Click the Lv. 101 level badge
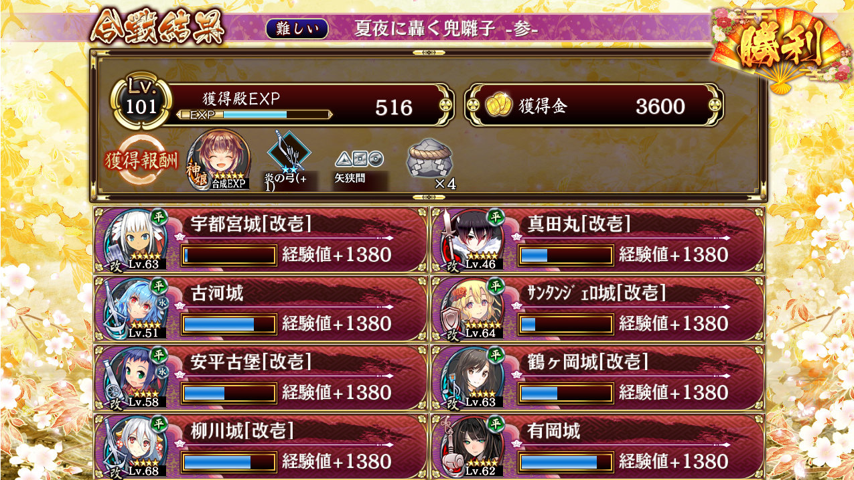This screenshot has height=480, width=854. [141, 102]
